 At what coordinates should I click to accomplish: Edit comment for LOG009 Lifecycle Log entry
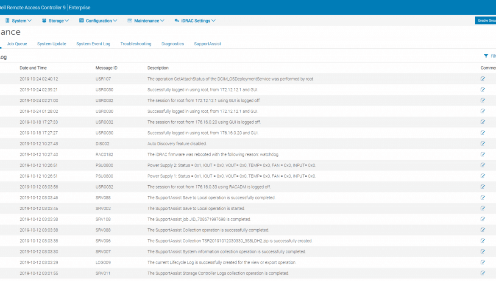[483, 262]
